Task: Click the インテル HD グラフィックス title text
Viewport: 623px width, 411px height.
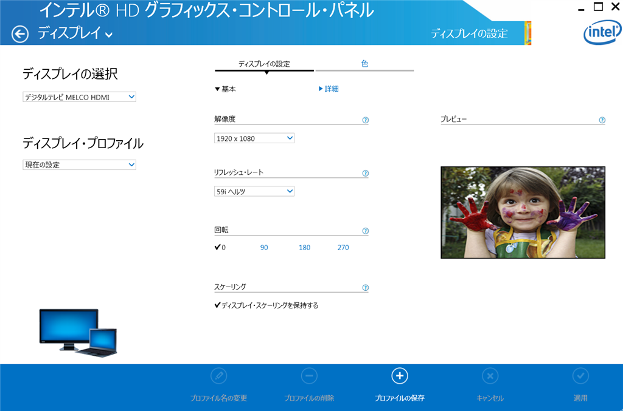Action: [x=206, y=10]
